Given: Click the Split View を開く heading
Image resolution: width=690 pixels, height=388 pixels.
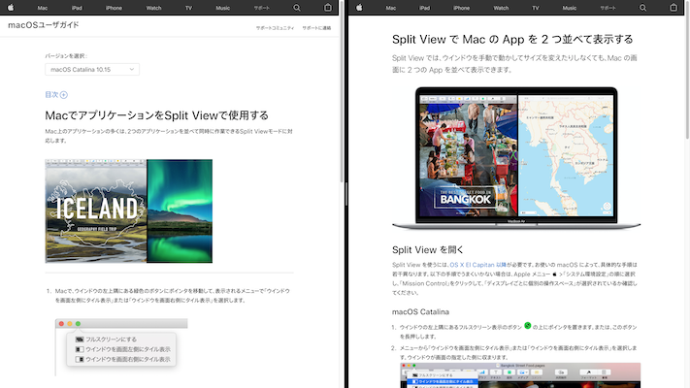Looking at the screenshot, I should click(x=428, y=250).
